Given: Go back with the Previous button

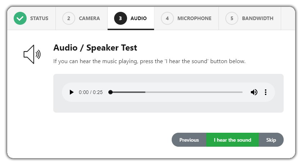Looking at the screenshot, I should pyautogui.click(x=189, y=140).
